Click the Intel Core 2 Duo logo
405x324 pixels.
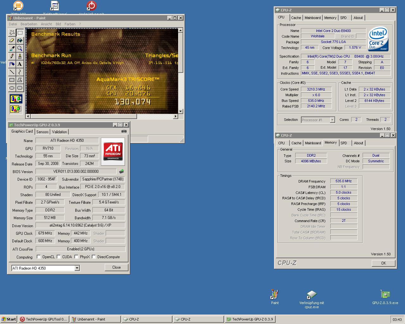[x=378, y=39]
